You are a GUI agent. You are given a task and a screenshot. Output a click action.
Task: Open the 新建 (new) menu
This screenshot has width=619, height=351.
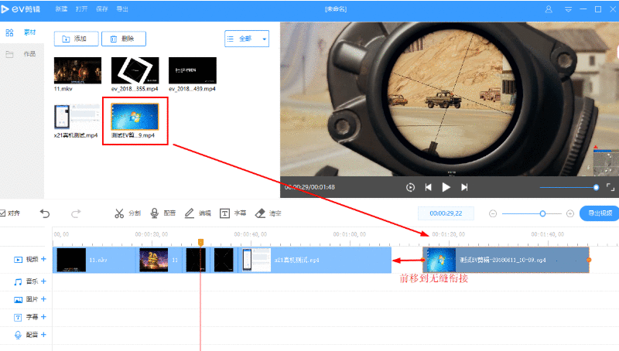click(62, 9)
